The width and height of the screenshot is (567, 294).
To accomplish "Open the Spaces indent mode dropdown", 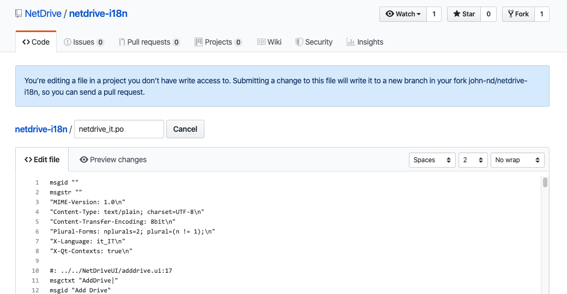I will [432, 160].
